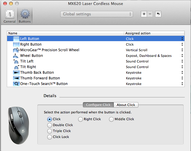Change Tilt Right assigned action dropdown
This screenshot has width=191, height=151.
point(182,67)
